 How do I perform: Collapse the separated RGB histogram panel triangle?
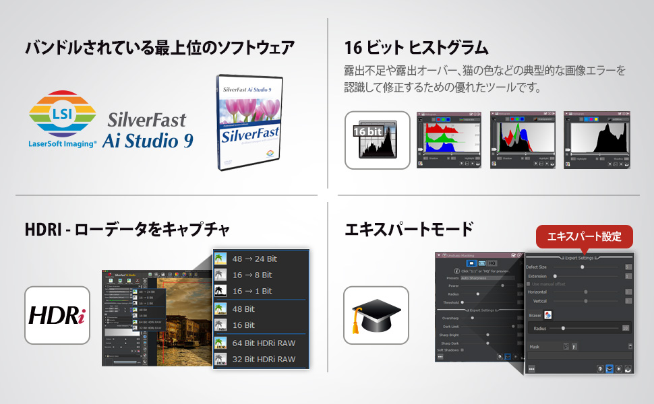pos(419,114)
